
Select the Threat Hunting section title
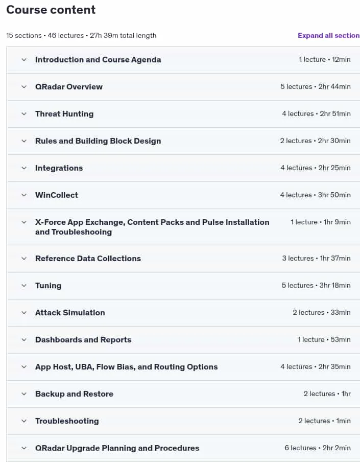pos(64,114)
